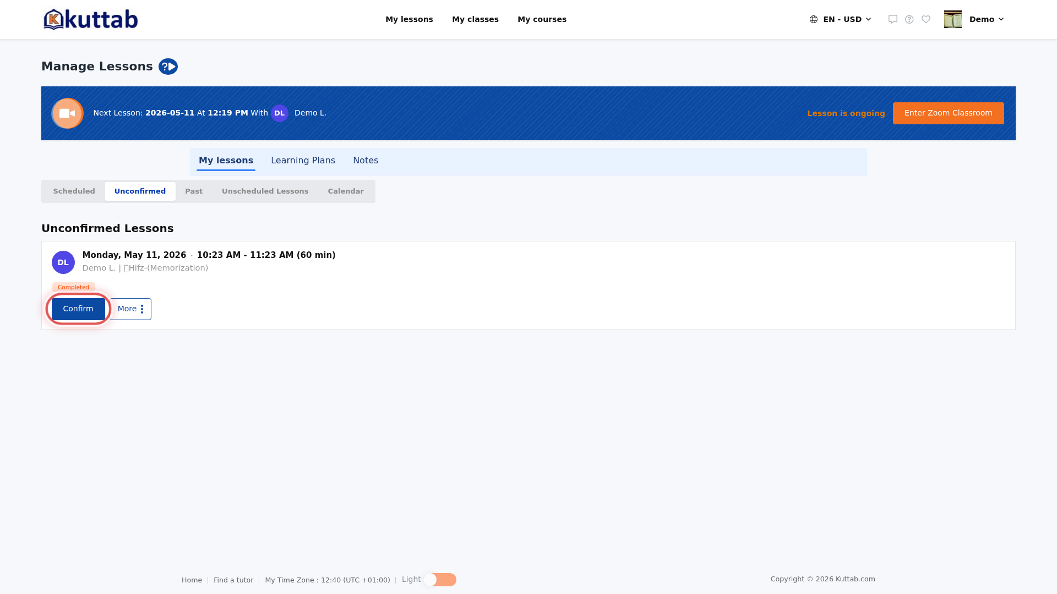Click the Manage Lessons page title
Viewport: 1057px width, 594px height.
pyautogui.click(x=97, y=67)
